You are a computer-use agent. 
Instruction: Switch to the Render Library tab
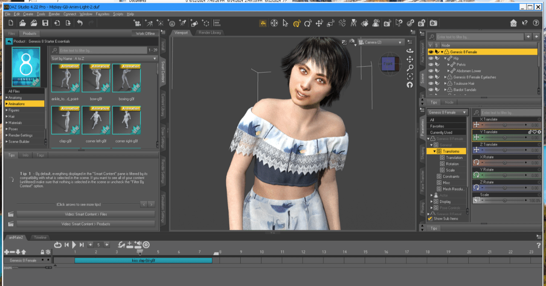click(x=209, y=33)
